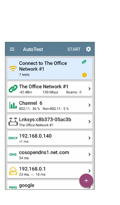Expand The Office Network #1 link details
Image resolution: width=120 pixels, height=205 pixels.
coord(89,89)
